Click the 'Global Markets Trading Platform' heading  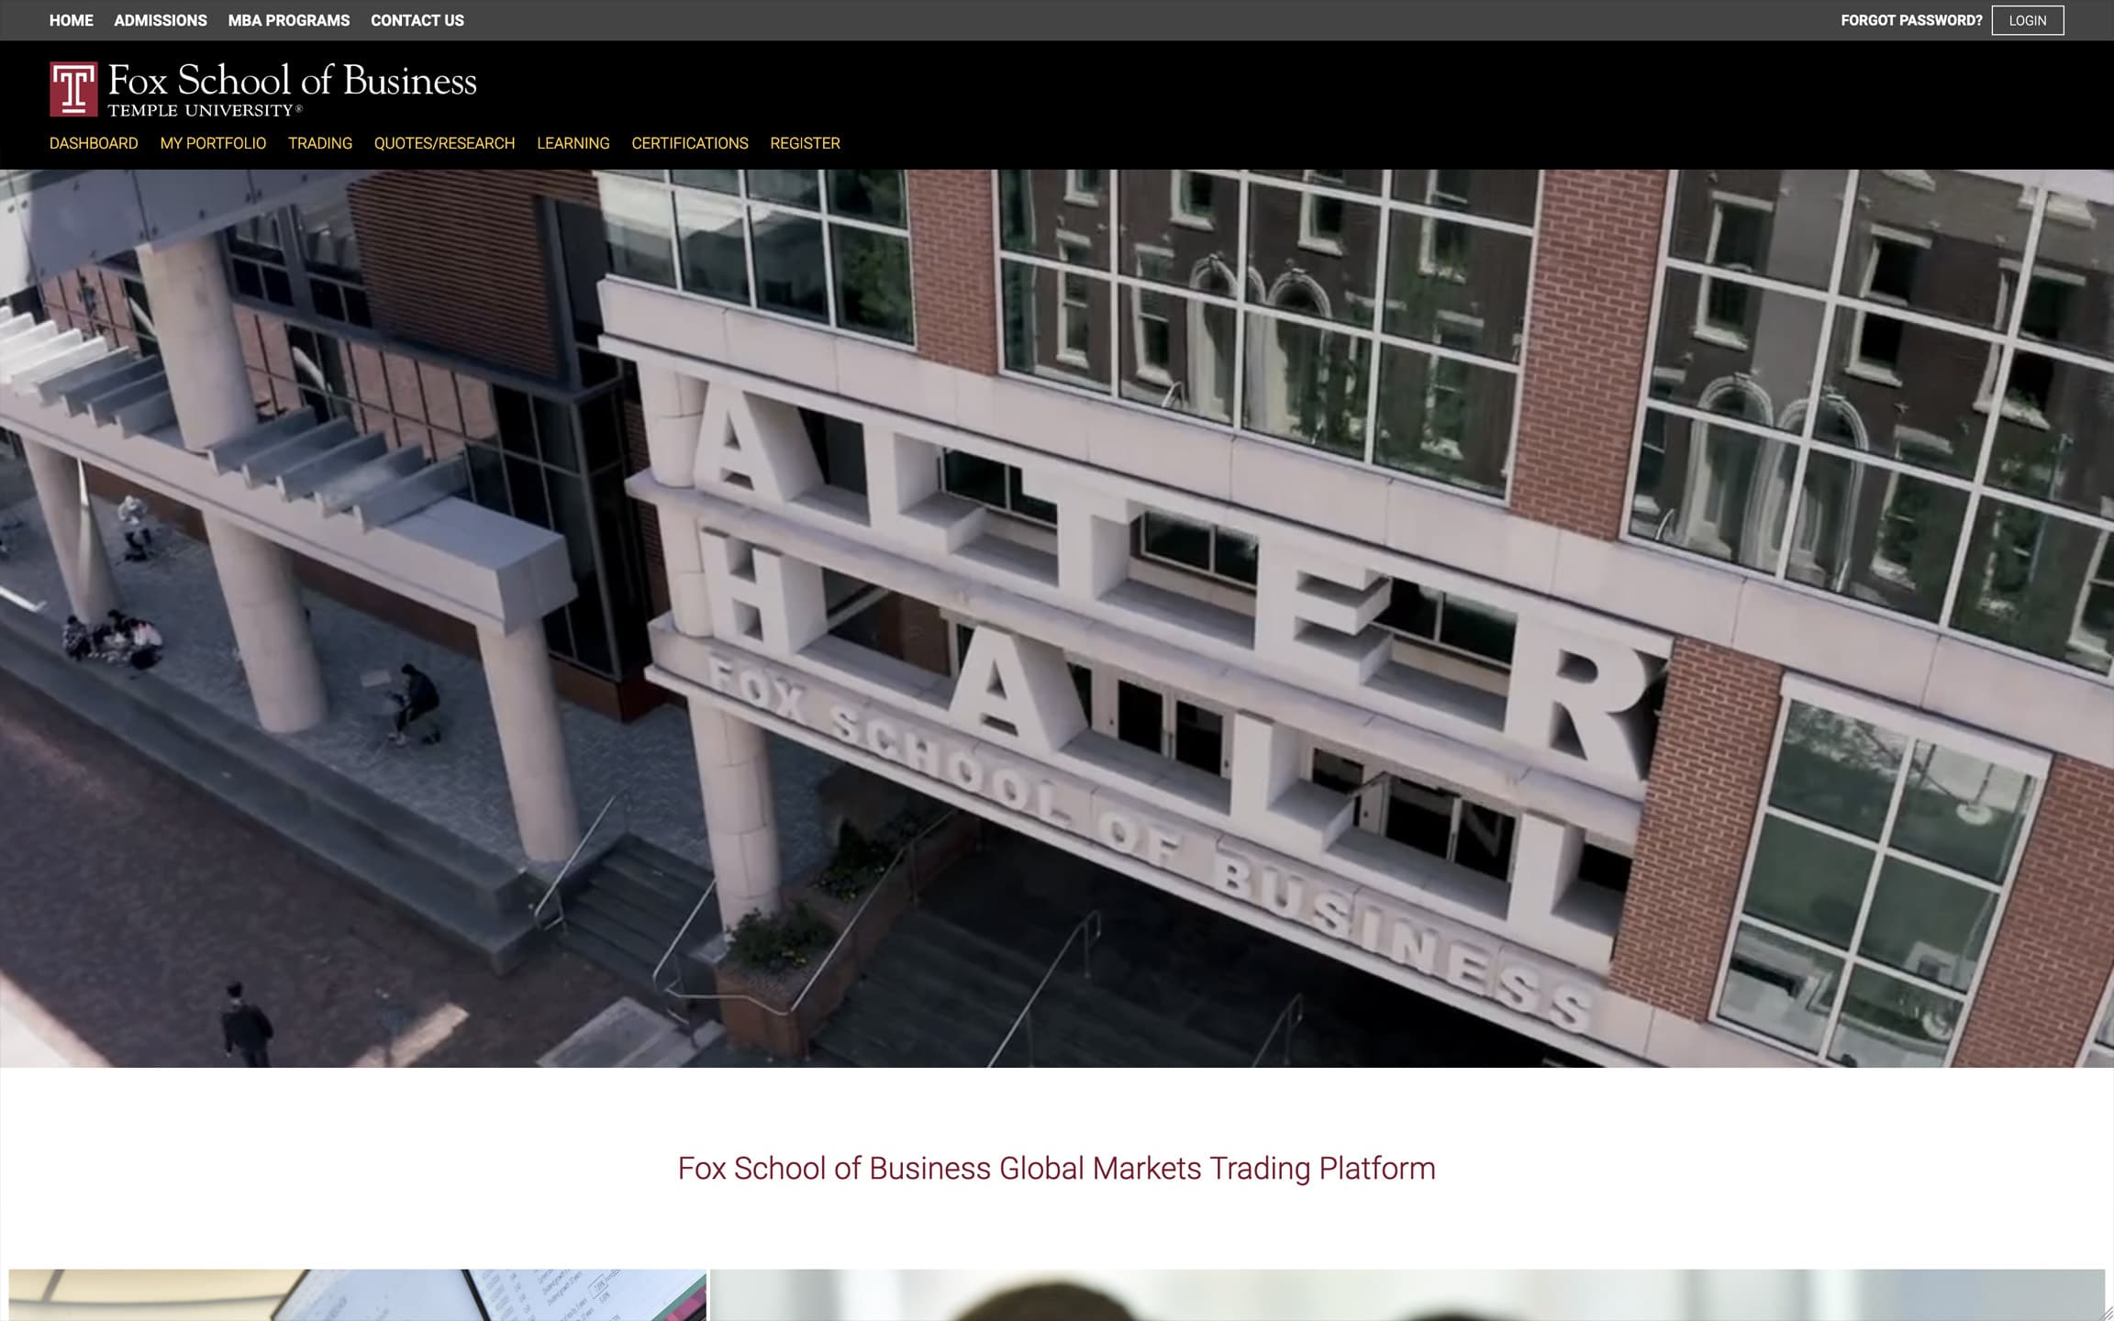pyautogui.click(x=1057, y=1168)
